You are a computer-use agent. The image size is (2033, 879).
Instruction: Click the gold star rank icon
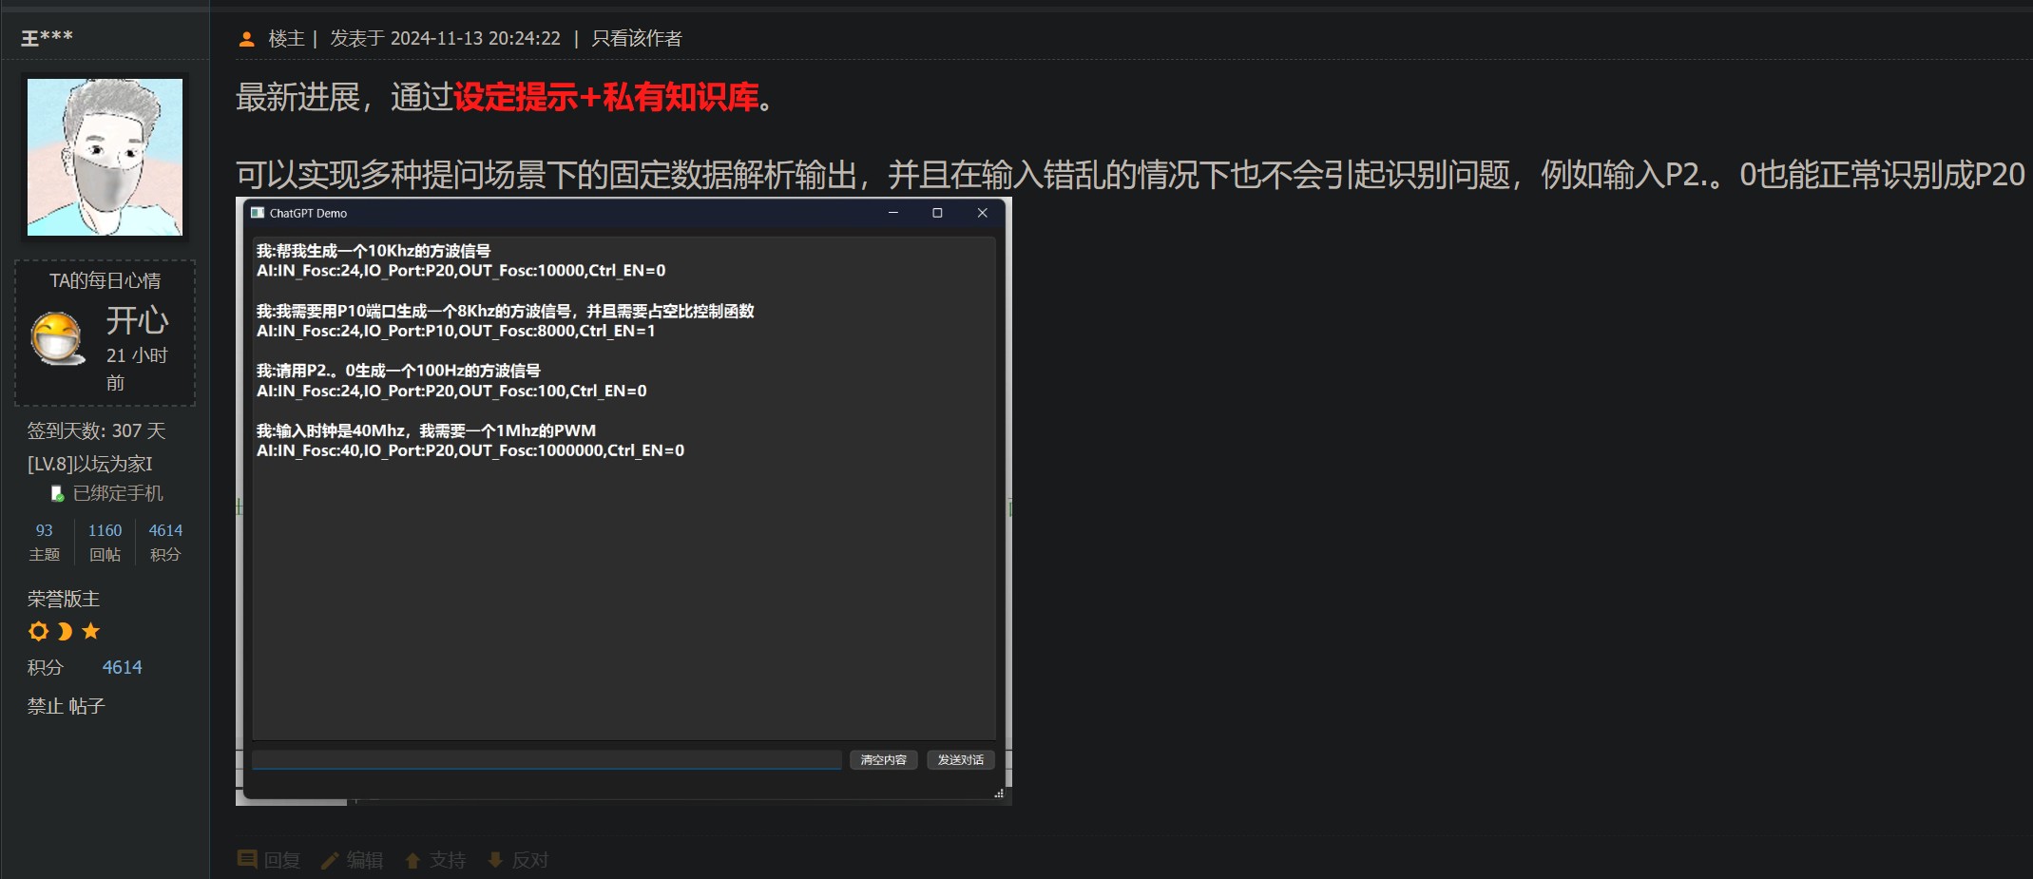pyautogui.click(x=90, y=631)
